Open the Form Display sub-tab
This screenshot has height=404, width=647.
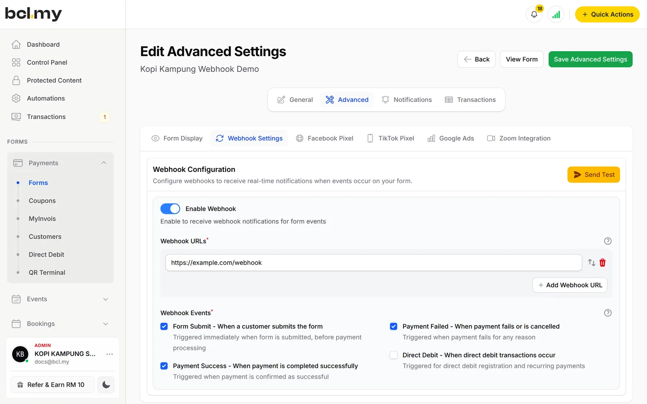click(x=177, y=138)
